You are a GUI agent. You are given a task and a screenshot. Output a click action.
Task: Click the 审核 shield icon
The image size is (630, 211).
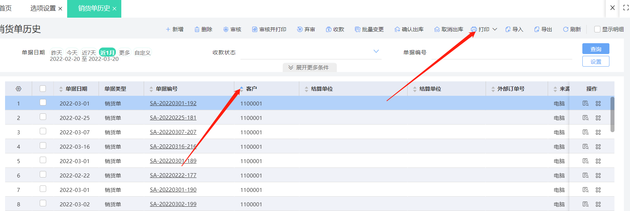pyautogui.click(x=226, y=30)
